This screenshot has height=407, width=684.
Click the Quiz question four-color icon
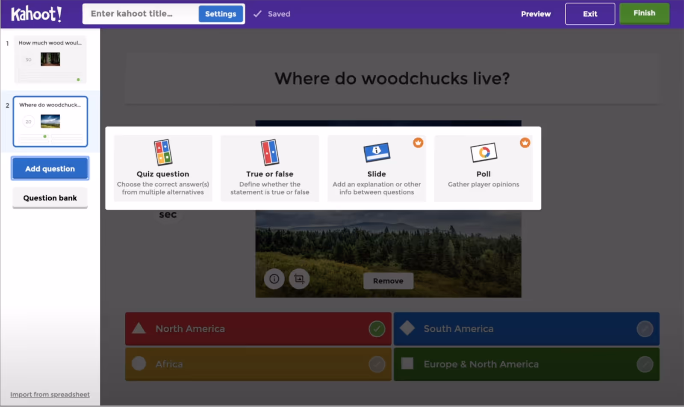163,152
